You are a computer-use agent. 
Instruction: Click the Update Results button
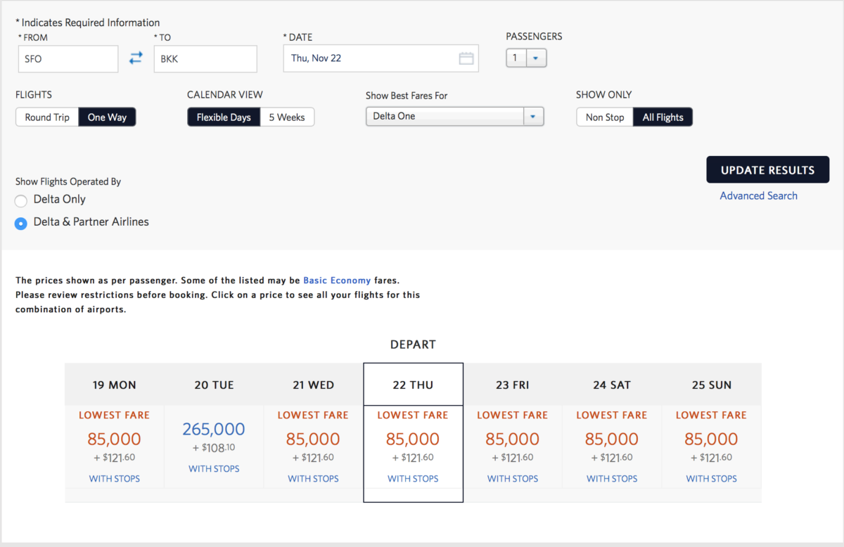[x=768, y=170]
